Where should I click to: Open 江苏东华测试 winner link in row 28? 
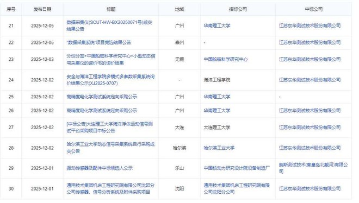point(310,148)
